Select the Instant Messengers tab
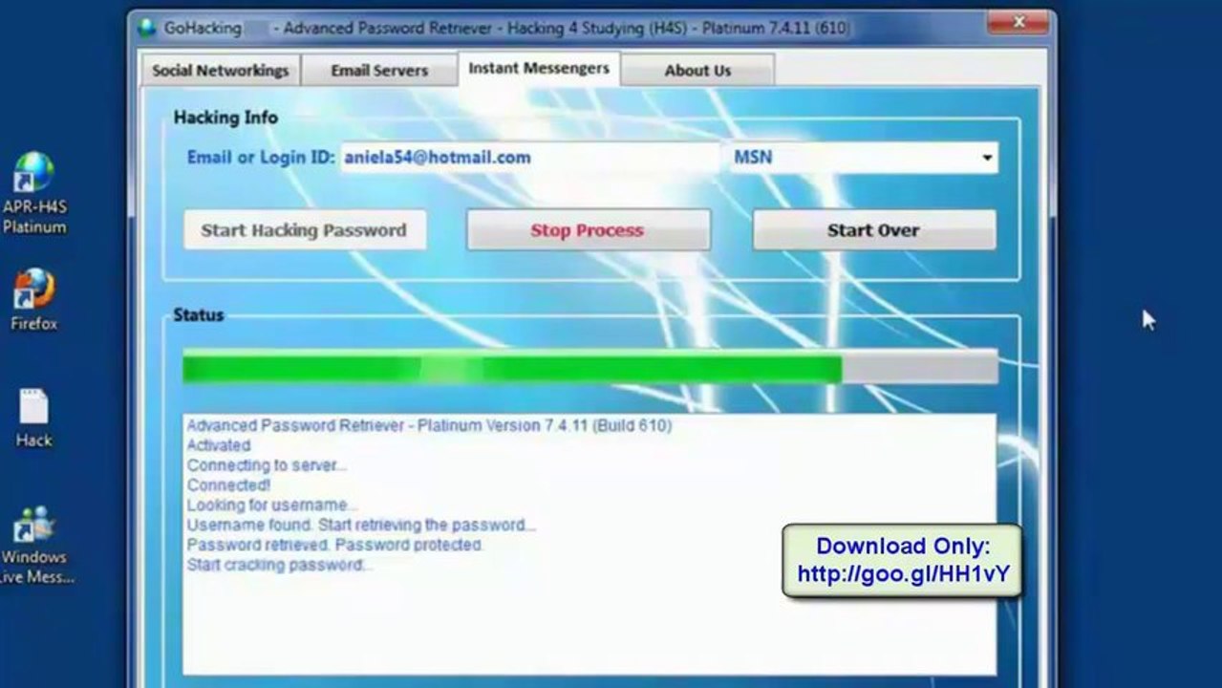 539,69
